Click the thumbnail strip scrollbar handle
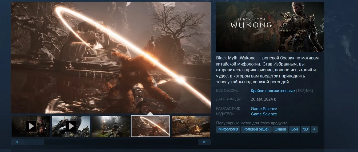The height and width of the screenshot is (152, 358). pos(34,142)
